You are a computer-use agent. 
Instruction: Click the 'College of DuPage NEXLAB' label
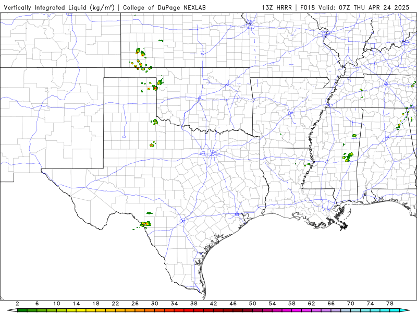(164, 7)
